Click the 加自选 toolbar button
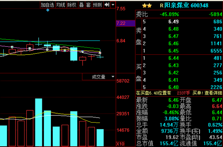The width and height of the screenshot is (223, 147). pos(48,5)
